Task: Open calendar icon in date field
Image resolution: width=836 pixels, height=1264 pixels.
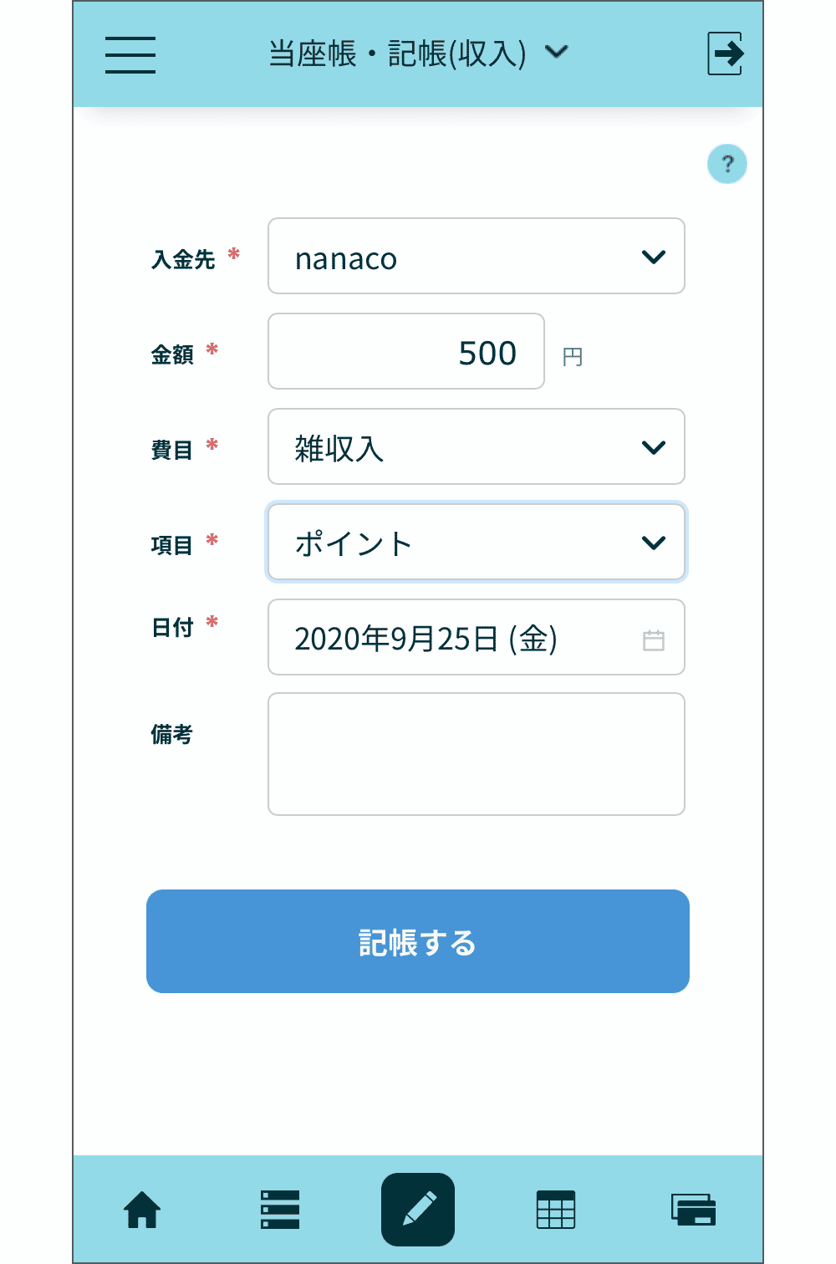Action: (654, 640)
